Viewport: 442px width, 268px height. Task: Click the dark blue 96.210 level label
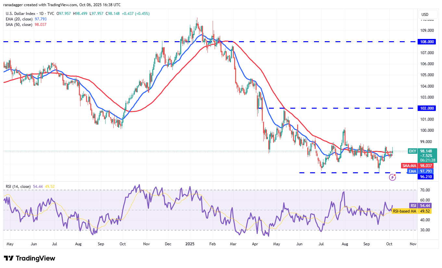click(x=426, y=177)
